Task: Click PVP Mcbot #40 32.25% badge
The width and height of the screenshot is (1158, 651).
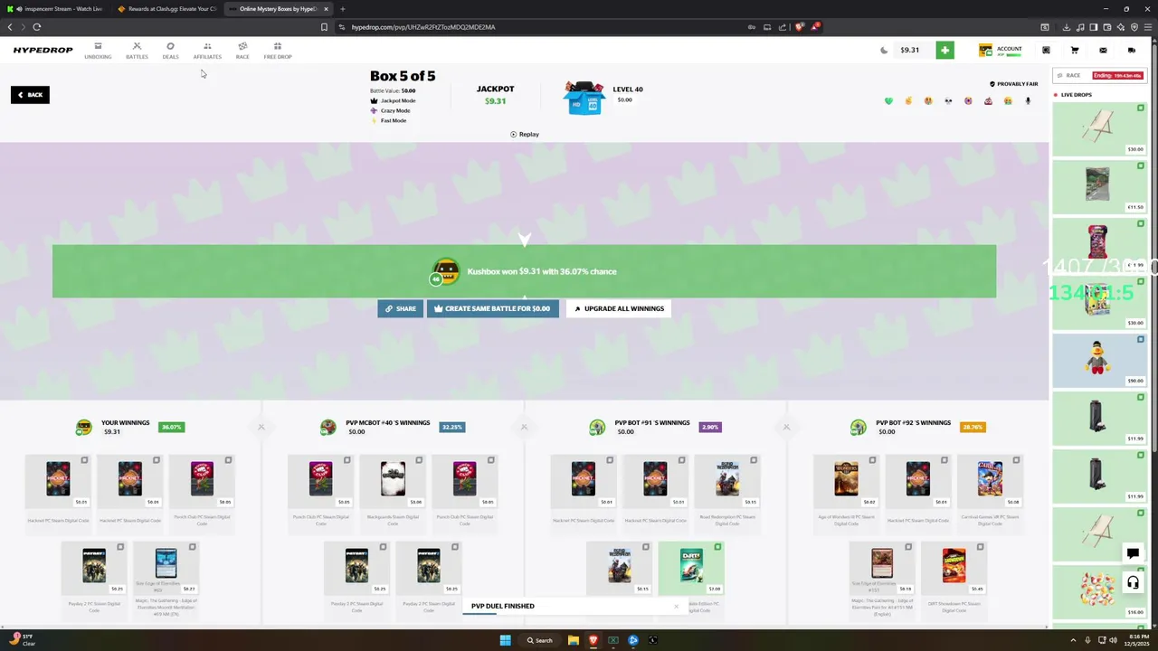Action: tap(451, 427)
